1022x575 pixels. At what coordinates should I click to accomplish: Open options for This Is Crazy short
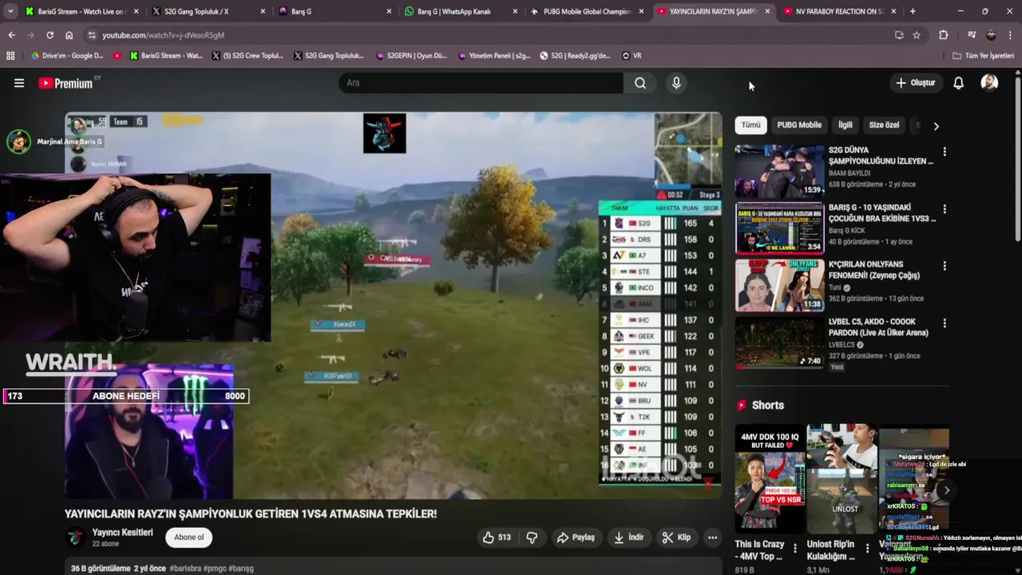[794, 549]
